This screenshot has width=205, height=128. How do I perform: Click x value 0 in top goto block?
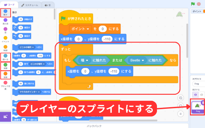78,39
